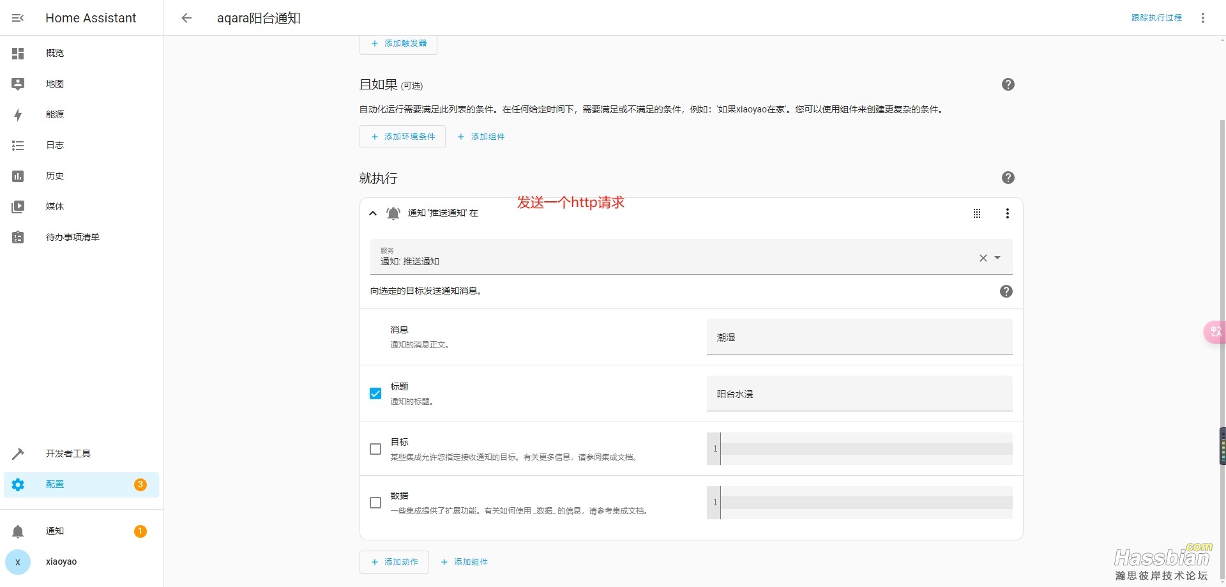1226x587 pixels.
Task: Click the 开发者工具 sidebar label
Action: tap(68, 454)
